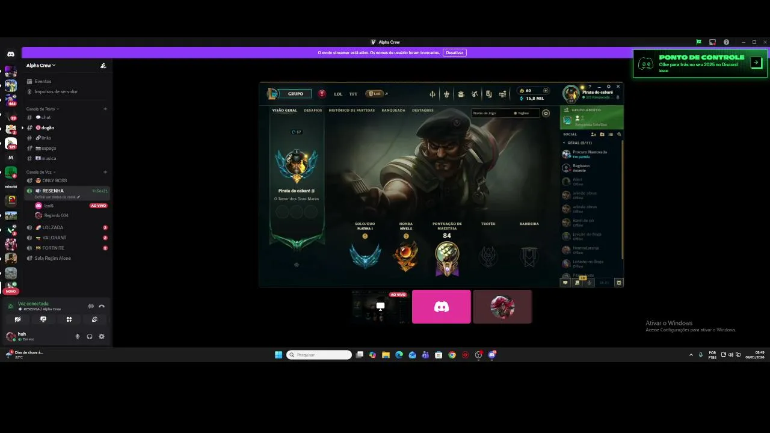Click the add friend icon in SOCIAL
The image size is (770, 433).
[x=593, y=134]
